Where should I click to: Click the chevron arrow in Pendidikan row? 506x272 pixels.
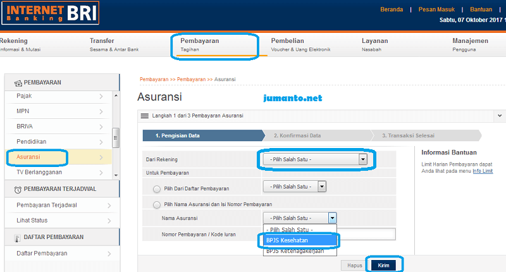pos(101,142)
